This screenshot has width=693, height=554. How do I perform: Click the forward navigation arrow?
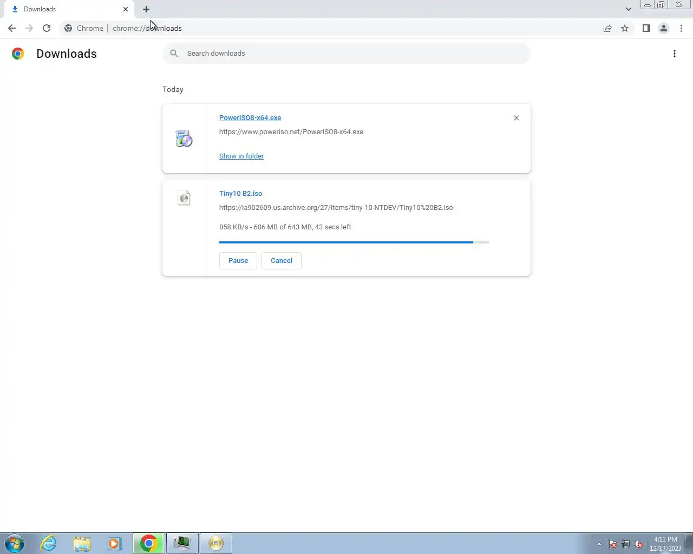click(x=29, y=28)
